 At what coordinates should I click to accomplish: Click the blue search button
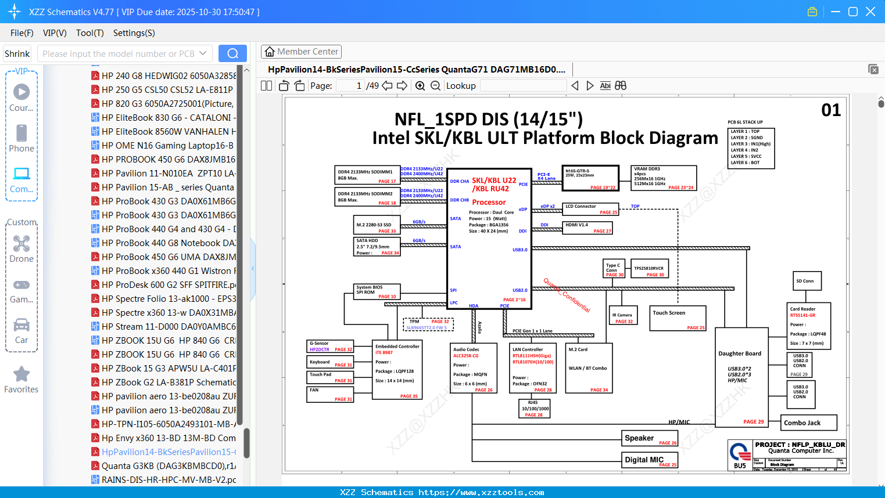pyautogui.click(x=232, y=53)
